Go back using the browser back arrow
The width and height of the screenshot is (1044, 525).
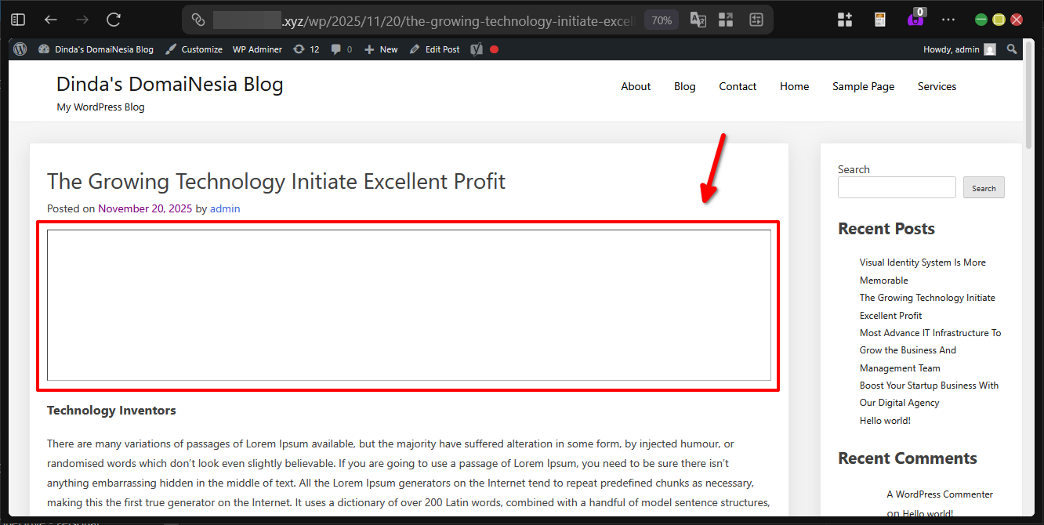click(51, 20)
